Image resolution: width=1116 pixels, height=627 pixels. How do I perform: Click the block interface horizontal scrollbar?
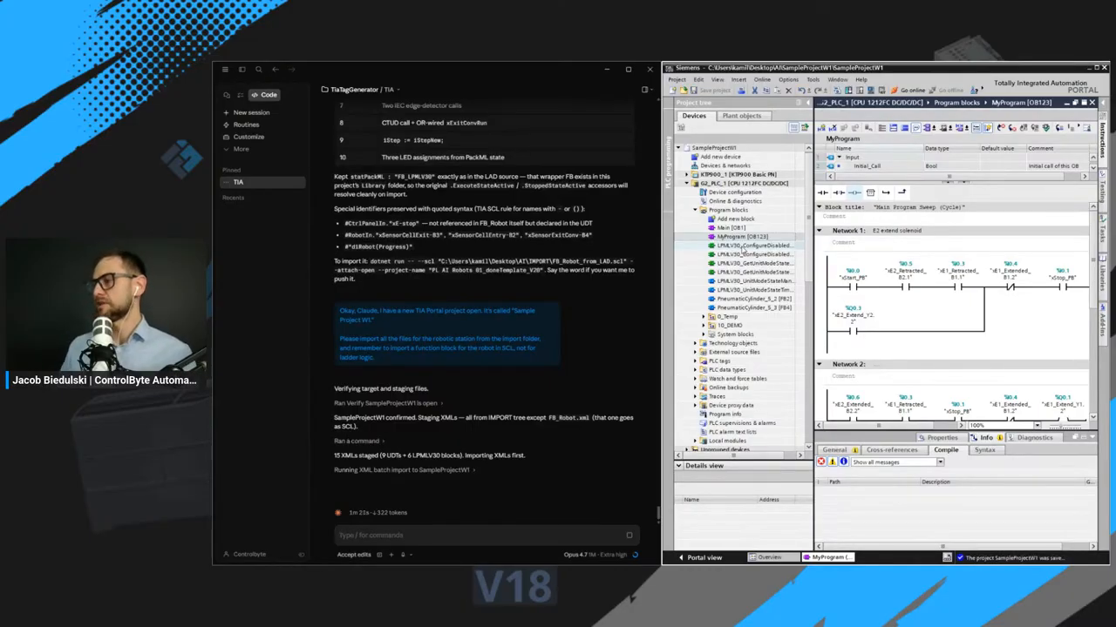tap(950, 177)
